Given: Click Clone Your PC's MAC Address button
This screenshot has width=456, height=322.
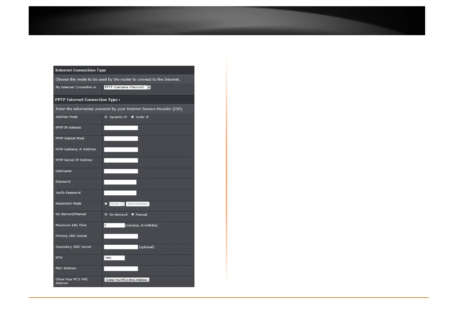Looking at the screenshot, I should (127, 280).
